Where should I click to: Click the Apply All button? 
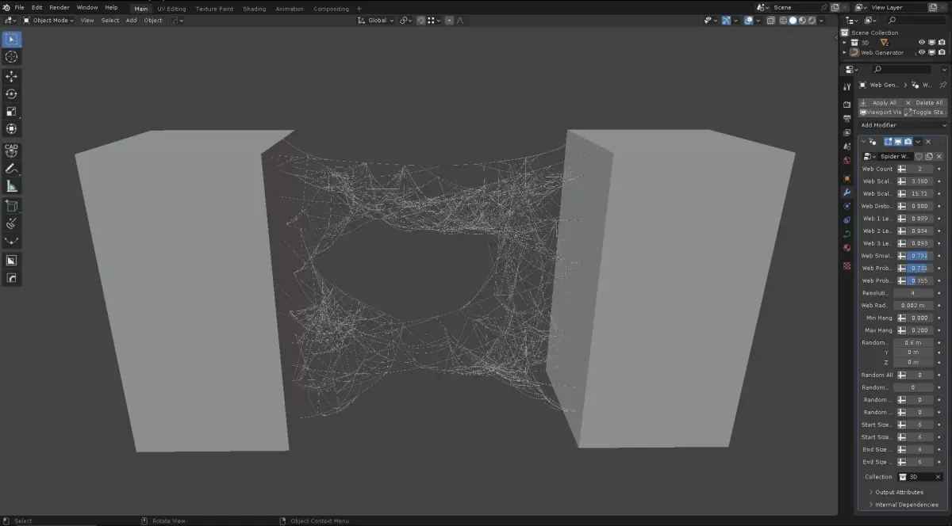[880, 103]
